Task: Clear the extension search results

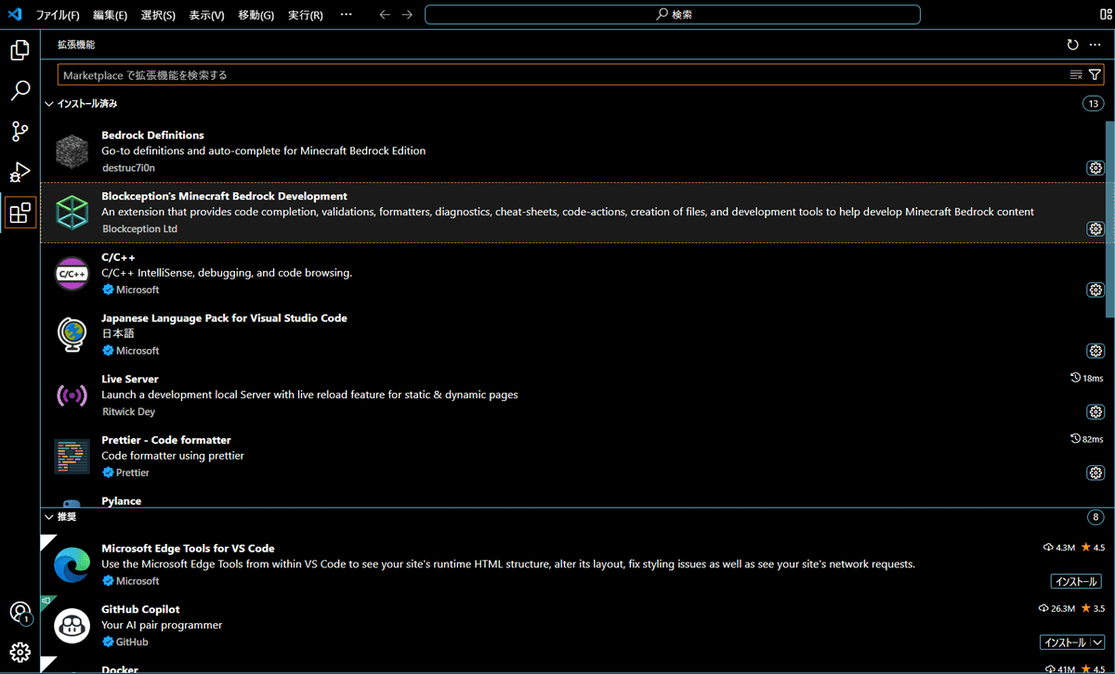Action: point(1076,75)
